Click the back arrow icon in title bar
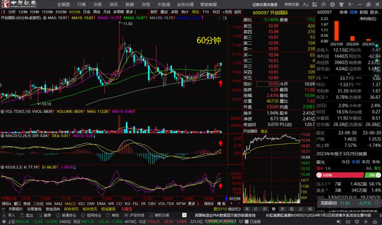Image resolution: width=382 pixels, height=225 pixels. (x=350, y=4)
